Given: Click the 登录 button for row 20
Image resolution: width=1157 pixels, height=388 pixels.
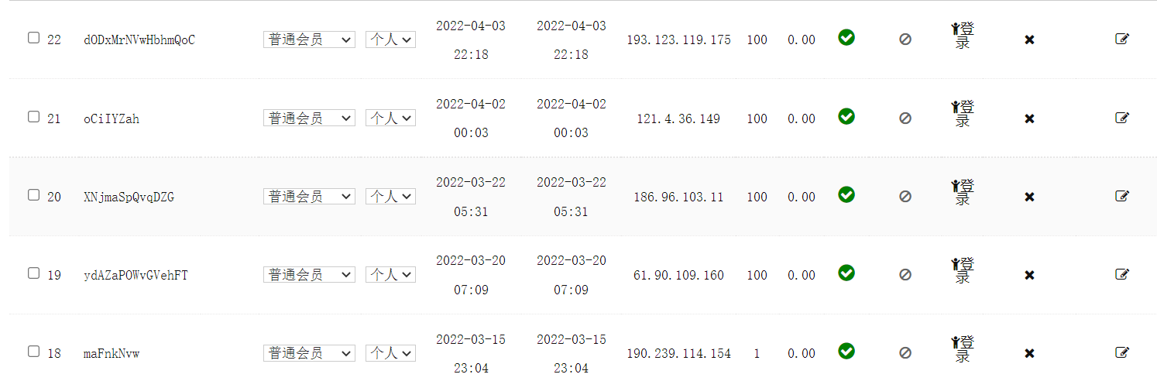Looking at the screenshot, I should pyautogui.click(x=963, y=192).
